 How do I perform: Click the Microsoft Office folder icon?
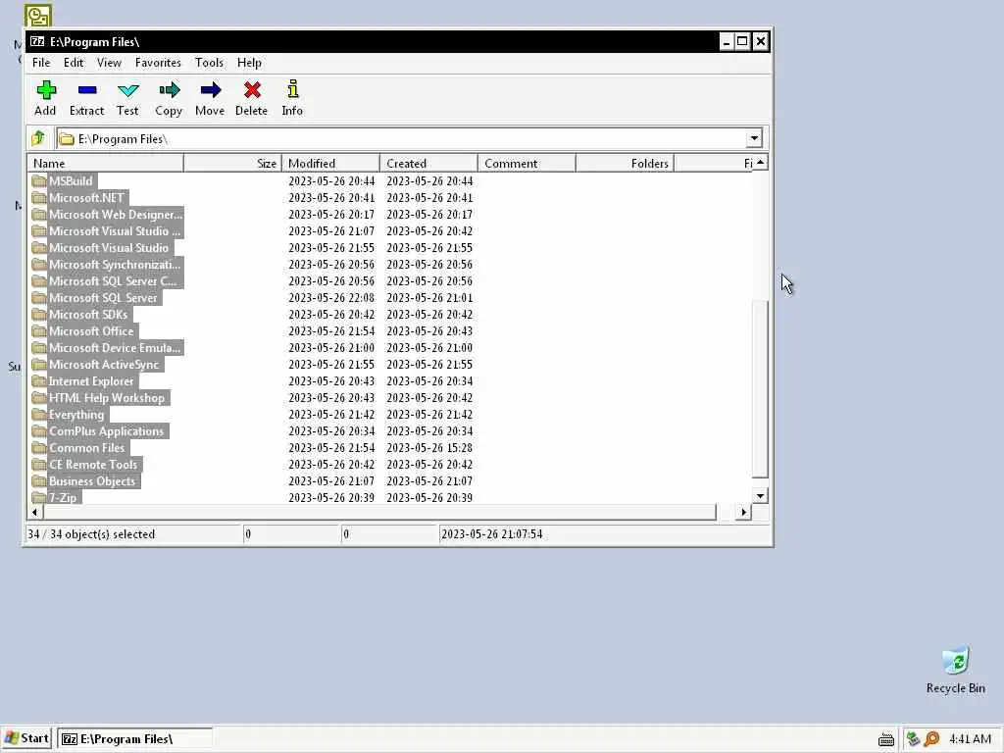tap(39, 331)
